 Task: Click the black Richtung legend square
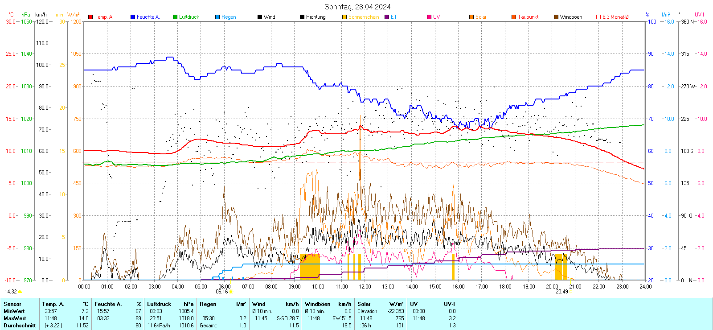(302, 17)
